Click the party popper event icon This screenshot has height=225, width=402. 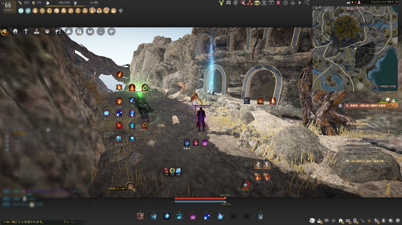pos(242,3)
